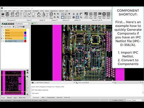The height and width of the screenshot is (108, 144).
Task: Expand the Utilities ribbon group
Action: tap(77, 20)
